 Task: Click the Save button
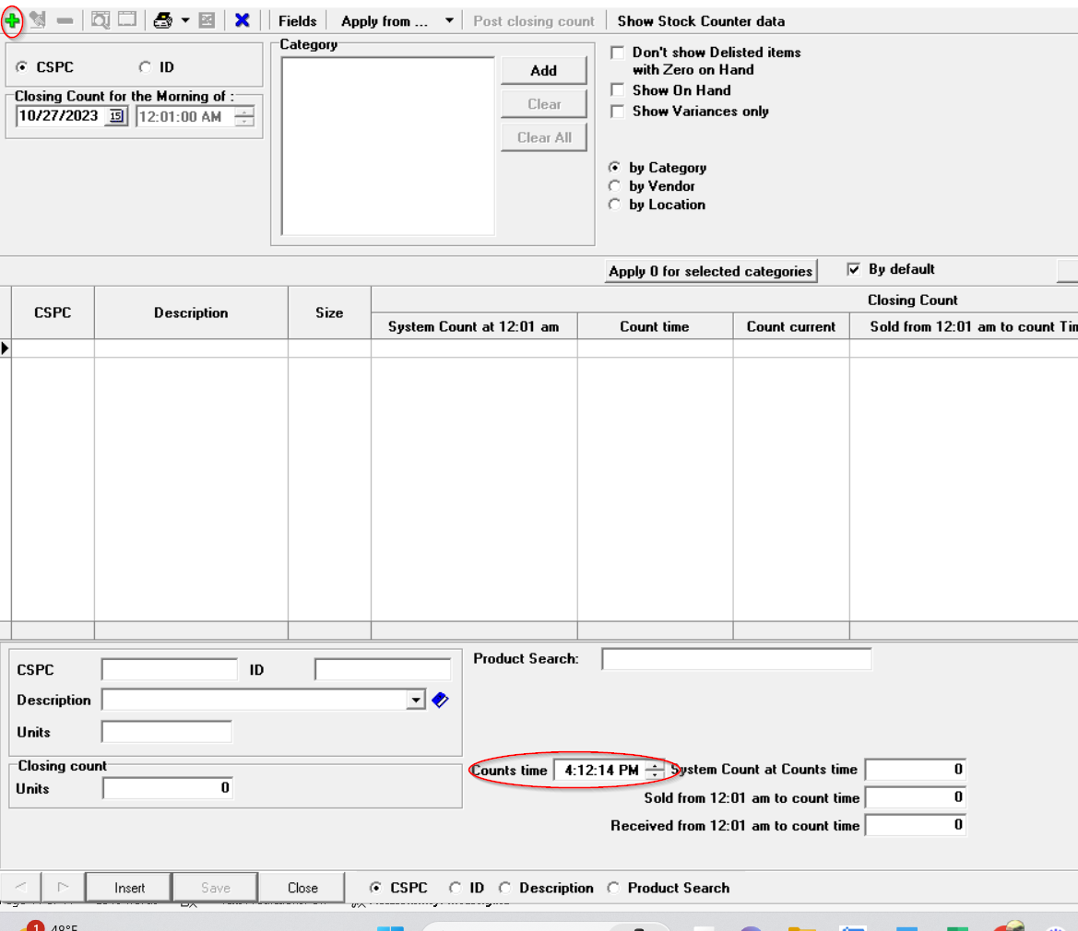point(215,888)
